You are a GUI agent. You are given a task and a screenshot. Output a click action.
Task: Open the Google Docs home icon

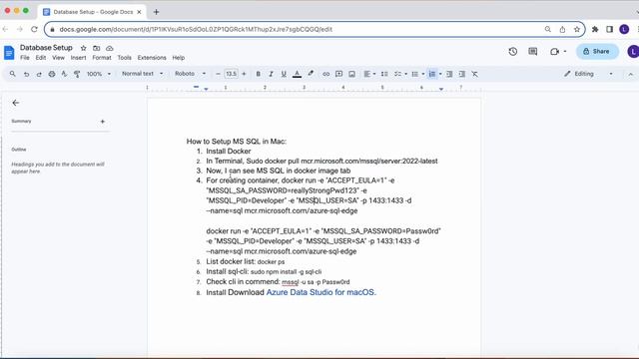point(9,53)
